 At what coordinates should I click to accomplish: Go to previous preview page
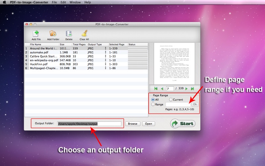click(162, 89)
